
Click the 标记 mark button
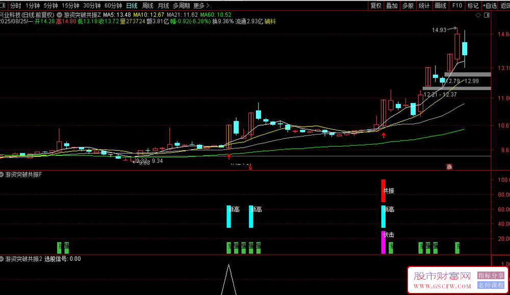coord(473,6)
